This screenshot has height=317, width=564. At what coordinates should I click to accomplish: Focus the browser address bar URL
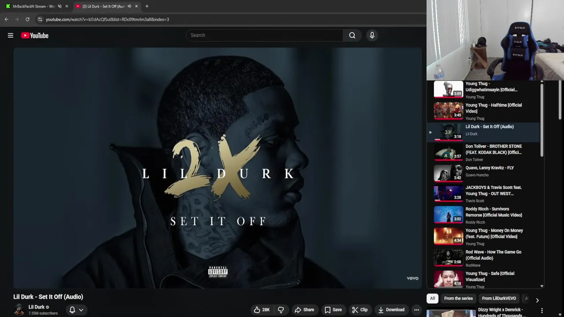pos(107,19)
